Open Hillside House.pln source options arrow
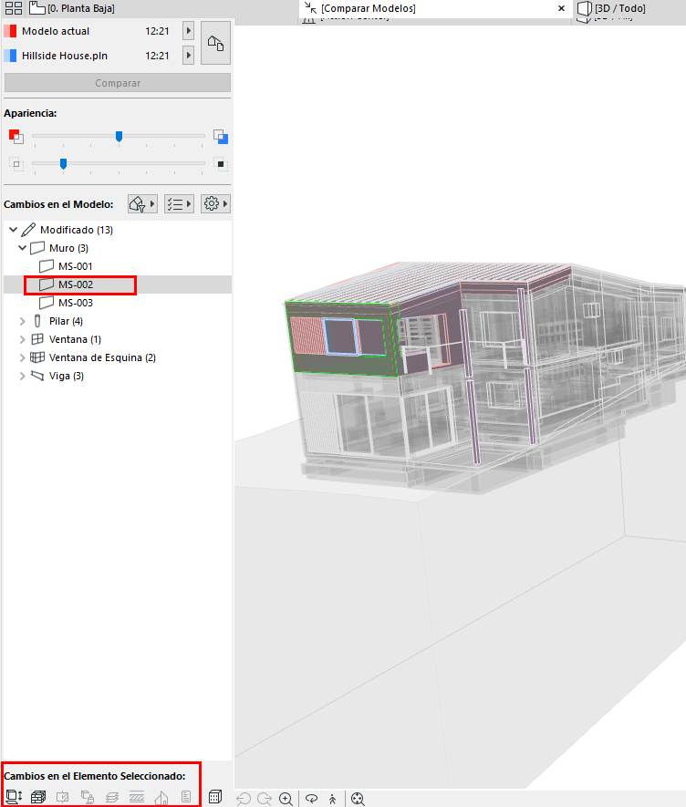Image resolution: width=686 pixels, height=807 pixels. click(x=189, y=55)
